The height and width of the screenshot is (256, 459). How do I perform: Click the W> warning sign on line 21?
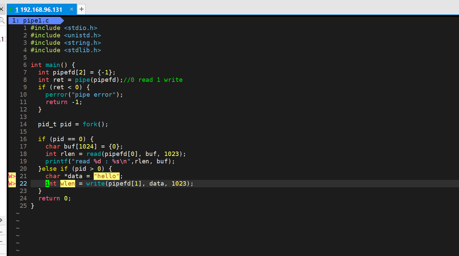click(12, 176)
